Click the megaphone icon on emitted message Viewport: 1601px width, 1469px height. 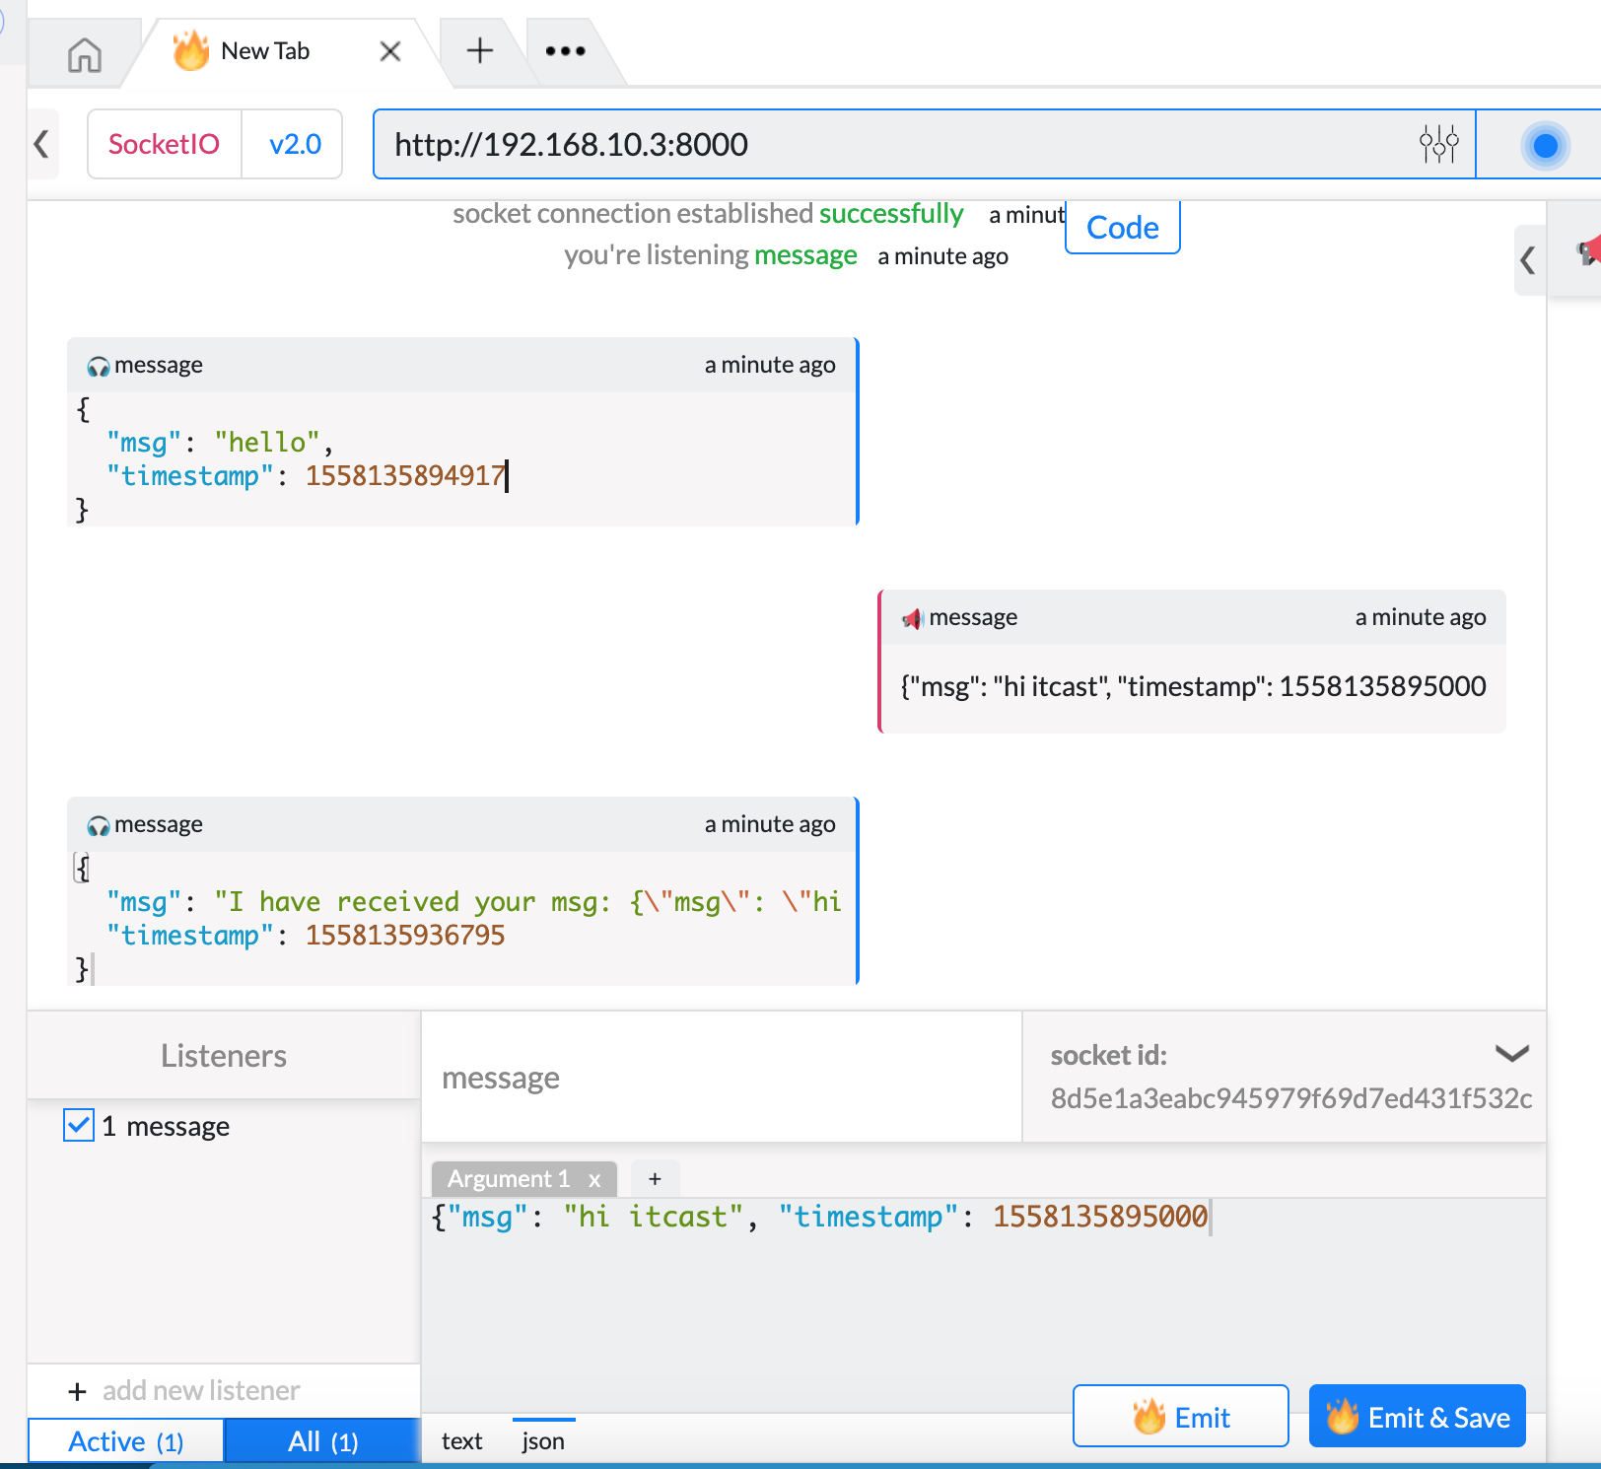point(912,618)
